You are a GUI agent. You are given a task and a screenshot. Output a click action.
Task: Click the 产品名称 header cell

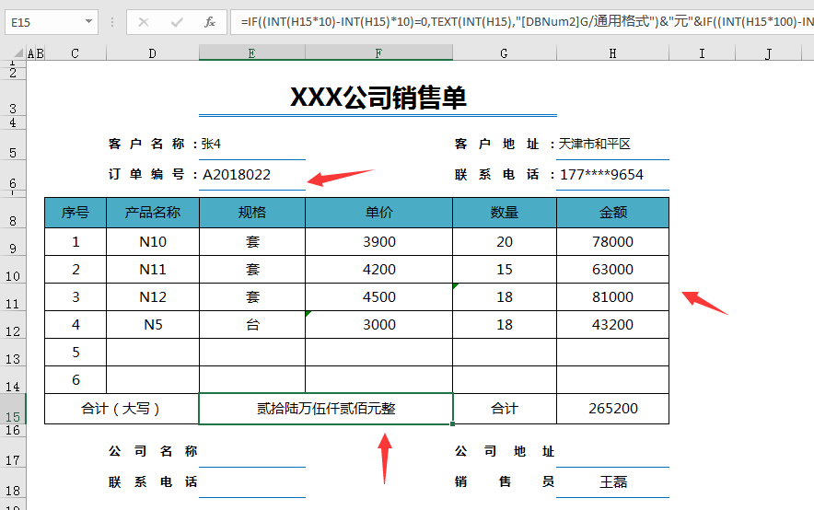click(153, 213)
